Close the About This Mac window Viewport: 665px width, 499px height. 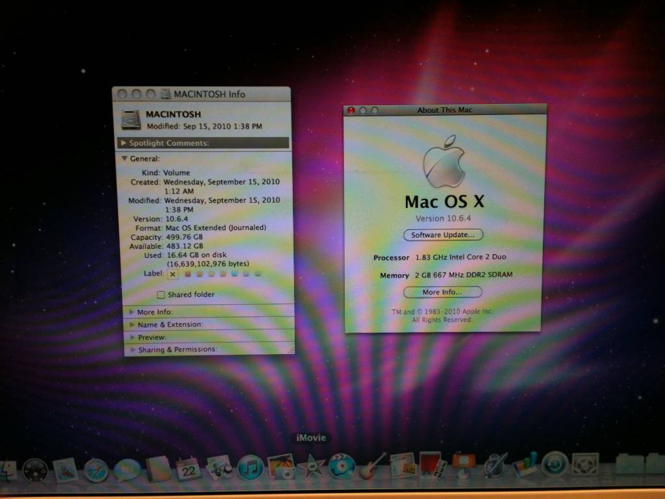(351, 110)
